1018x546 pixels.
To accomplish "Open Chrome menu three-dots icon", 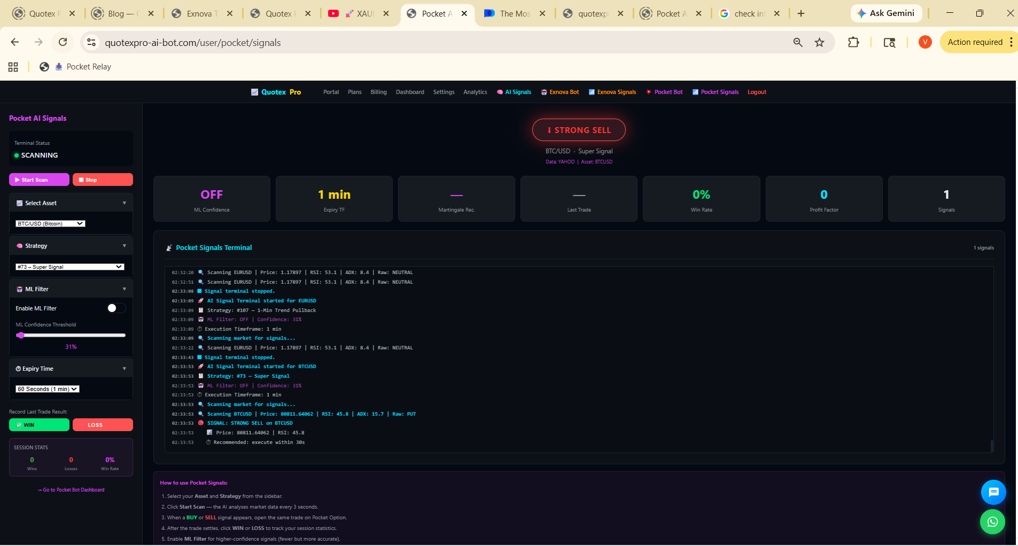I will (1011, 42).
